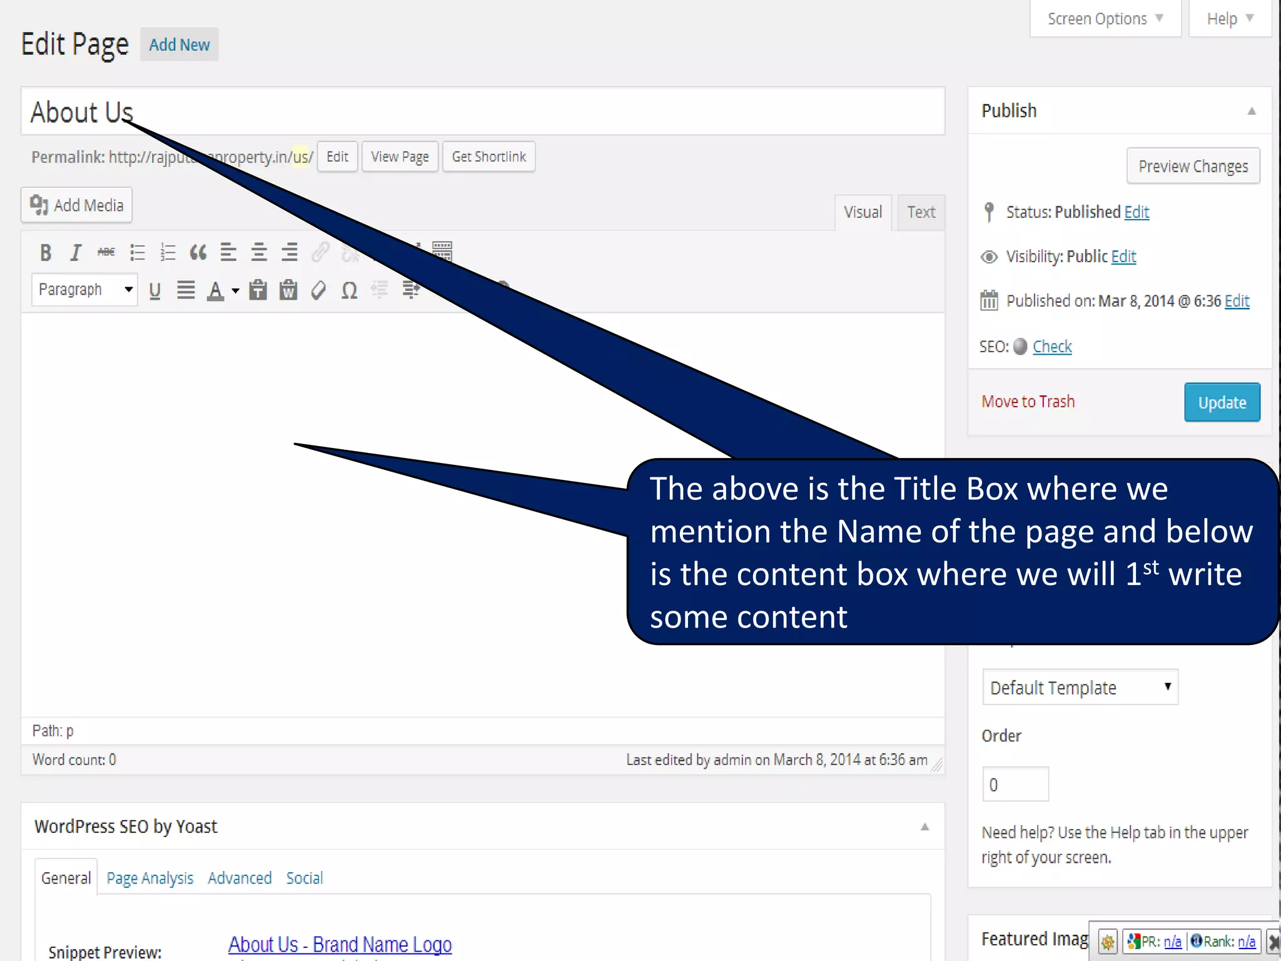Click Preview Changes button
This screenshot has height=961, width=1281.
(x=1193, y=166)
